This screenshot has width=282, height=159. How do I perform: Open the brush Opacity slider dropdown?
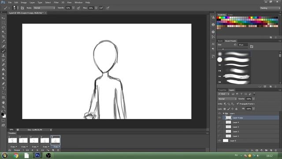click(x=74, y=8)
